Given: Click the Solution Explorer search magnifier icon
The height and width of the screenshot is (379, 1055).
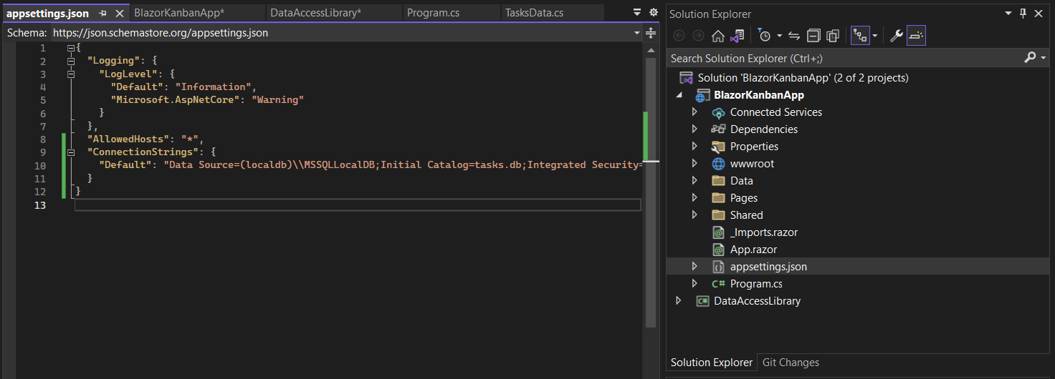Looking at the screenshot, I should coord(1031,58).
